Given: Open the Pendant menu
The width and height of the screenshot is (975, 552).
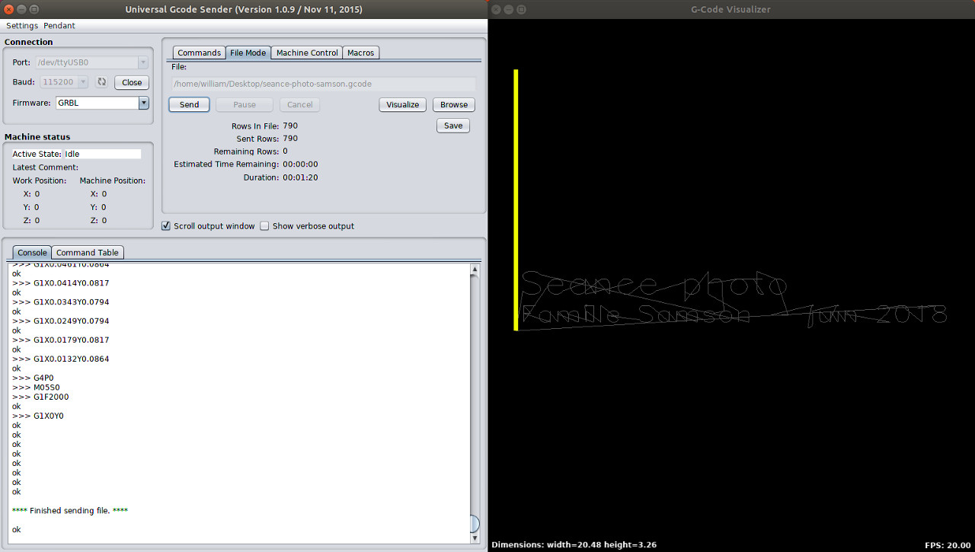Looking at the screenshot, I should [x=59, y=26].
